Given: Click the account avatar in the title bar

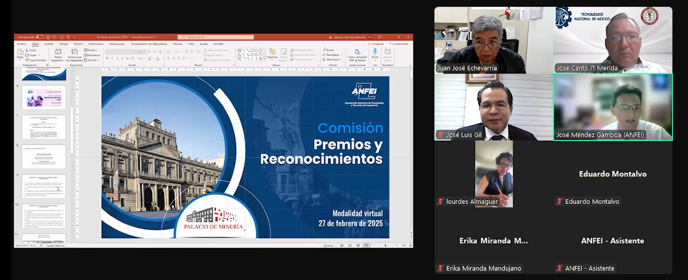Looking at the screenshot, I should 370,37.
